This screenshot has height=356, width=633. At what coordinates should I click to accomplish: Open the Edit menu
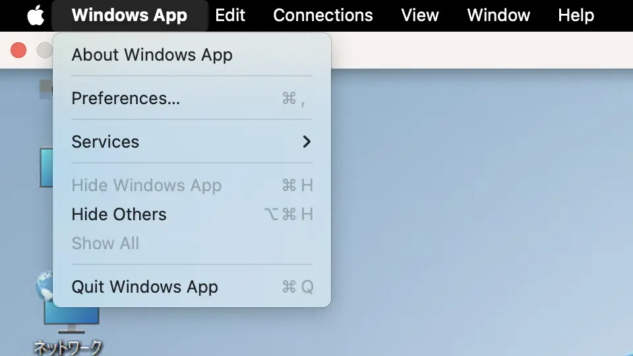(230, 15)
